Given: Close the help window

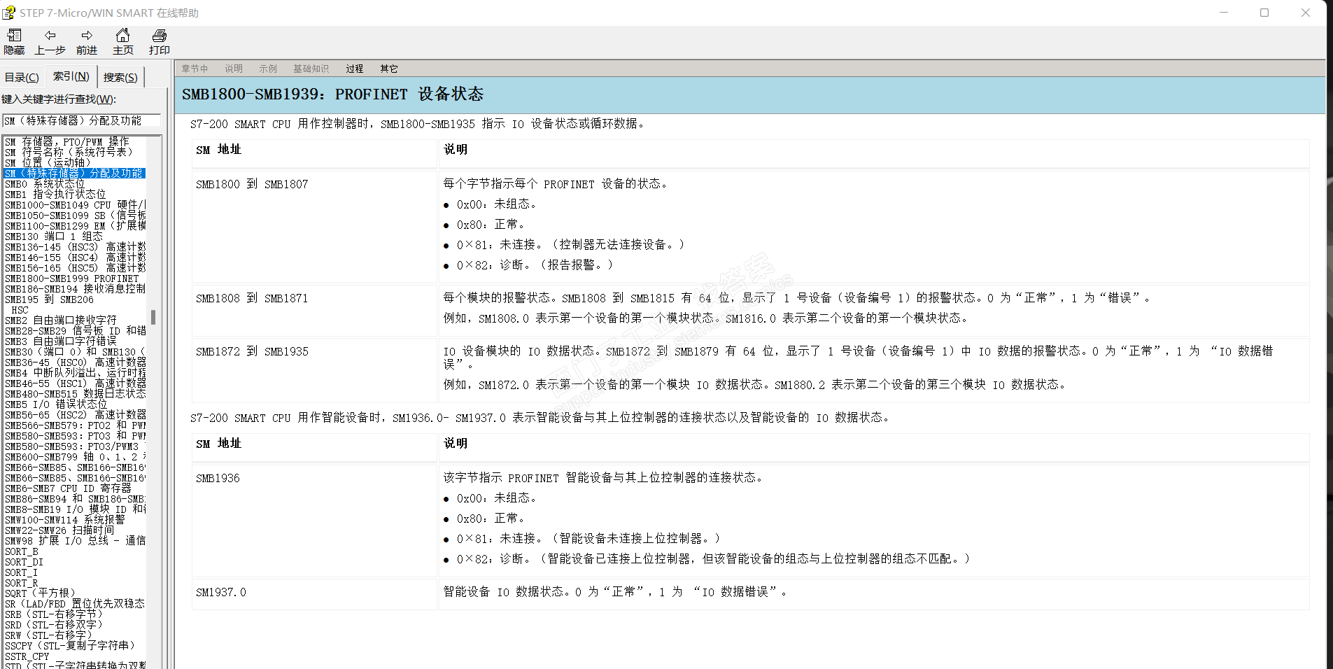Looking at the screenshot, I should pyautogui.click(x=1306, y=13).
